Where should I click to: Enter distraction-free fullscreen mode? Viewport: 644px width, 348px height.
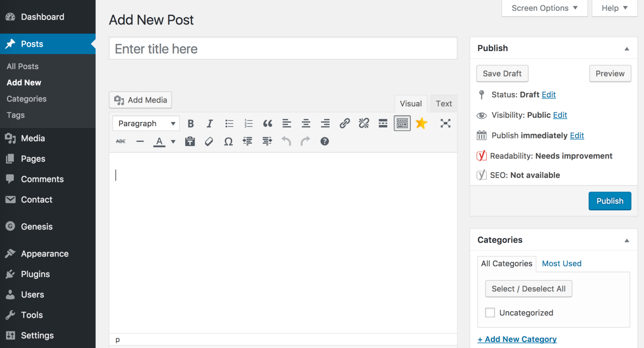point(445,124)
